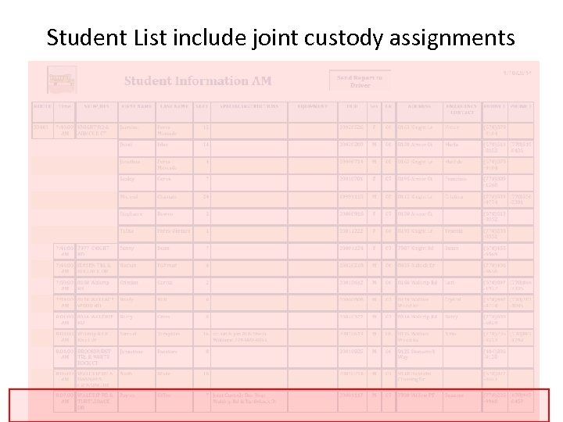Select the SEAT column header

[202, 106]
